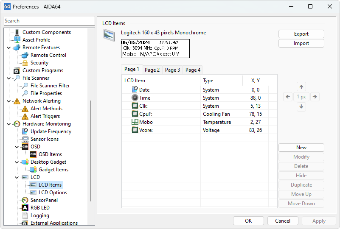Click up arrow to move item up
Screen dimensions: 340x229
tap(301, 87)
